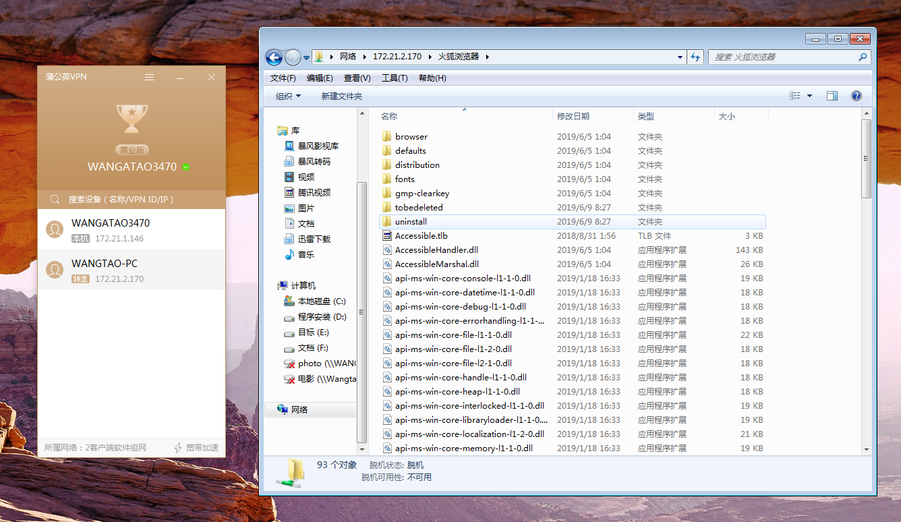Image resolution: width=901 pixels, height=522 pixels.
Task: Click the Explorer back navigation arrow
Action: [274, 57]
